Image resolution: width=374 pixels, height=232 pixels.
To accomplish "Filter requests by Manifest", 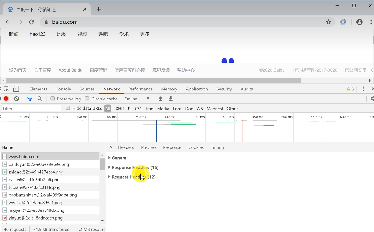I will click(x=215, y=109).
